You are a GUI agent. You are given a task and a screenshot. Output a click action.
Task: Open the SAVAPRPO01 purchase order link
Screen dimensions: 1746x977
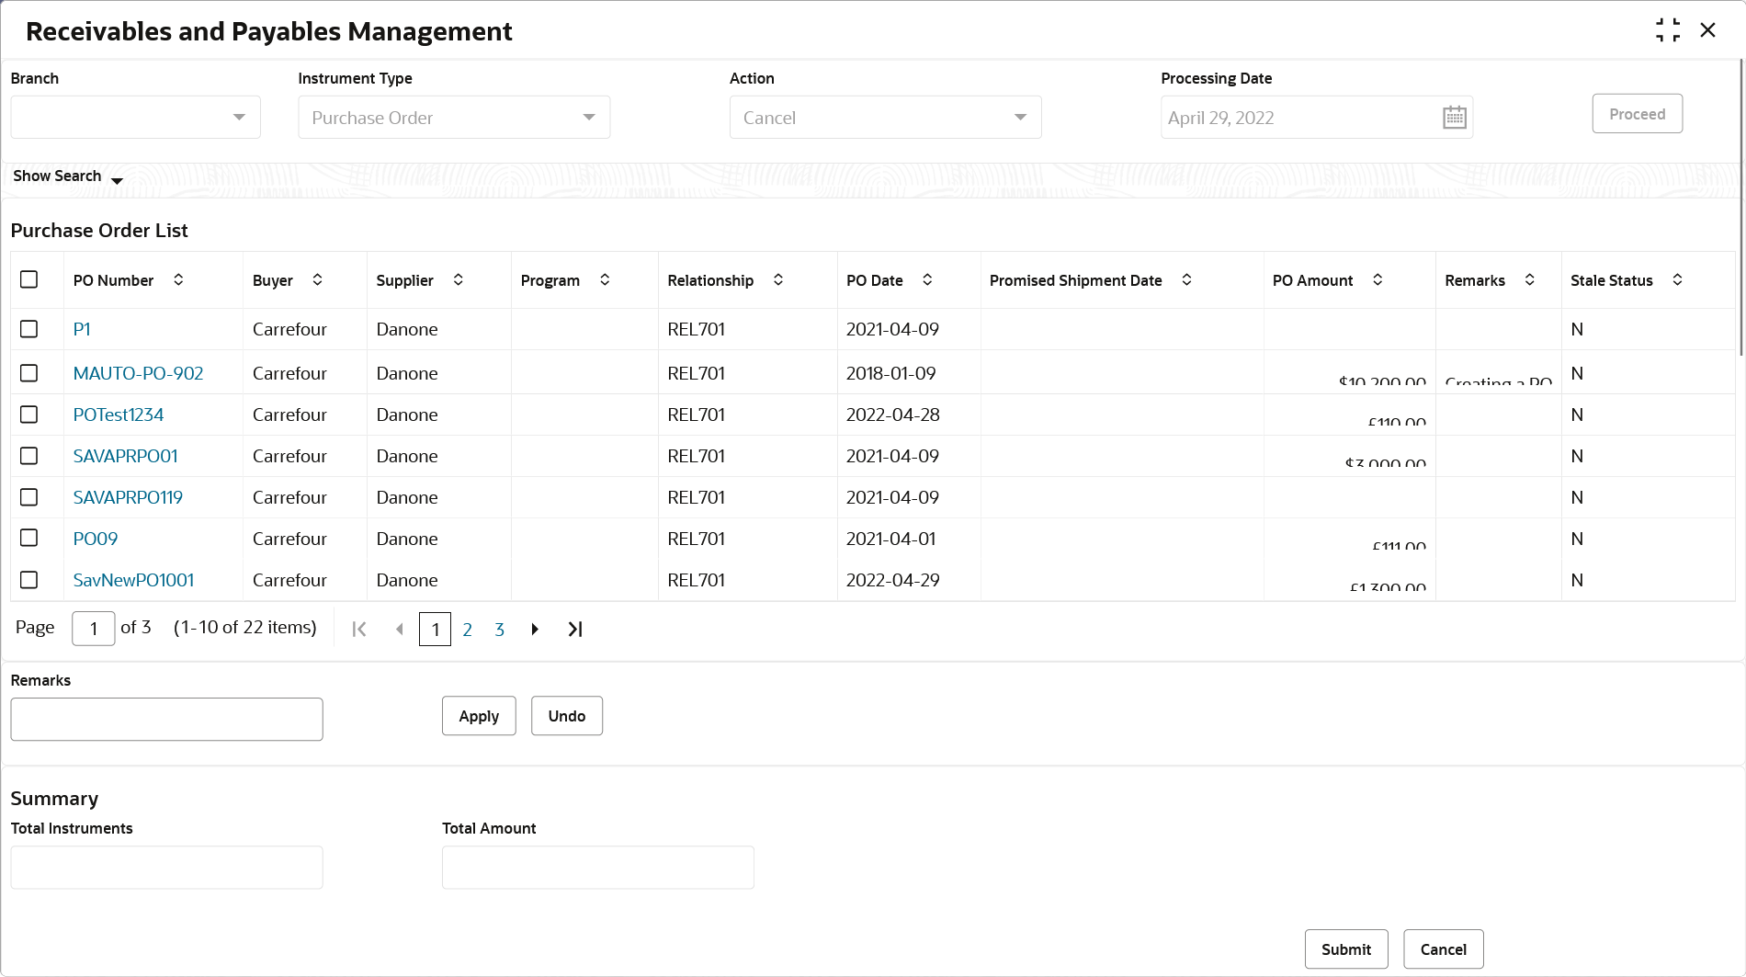(126, 456)
